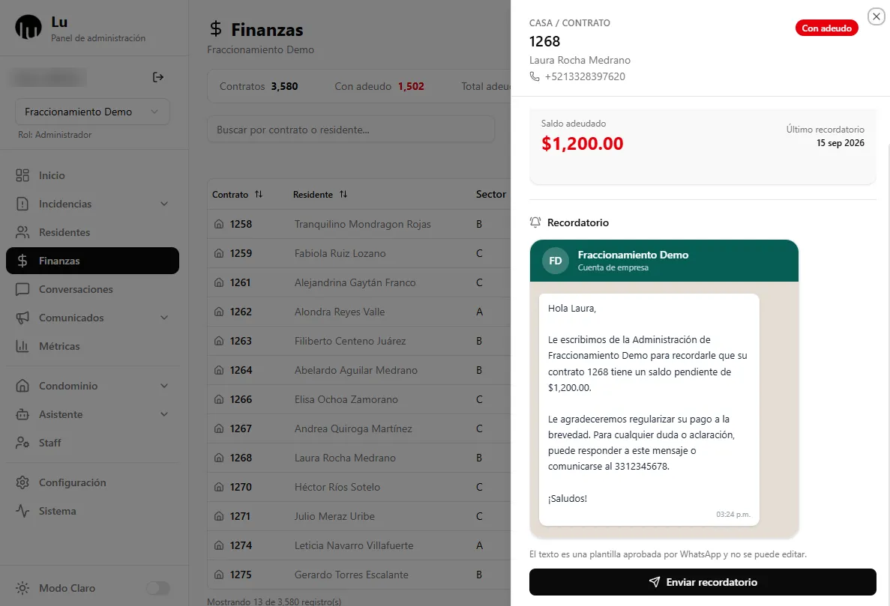Click the Staff user icon
This screenshot has height=606, width=890.
tap(22, 443)
